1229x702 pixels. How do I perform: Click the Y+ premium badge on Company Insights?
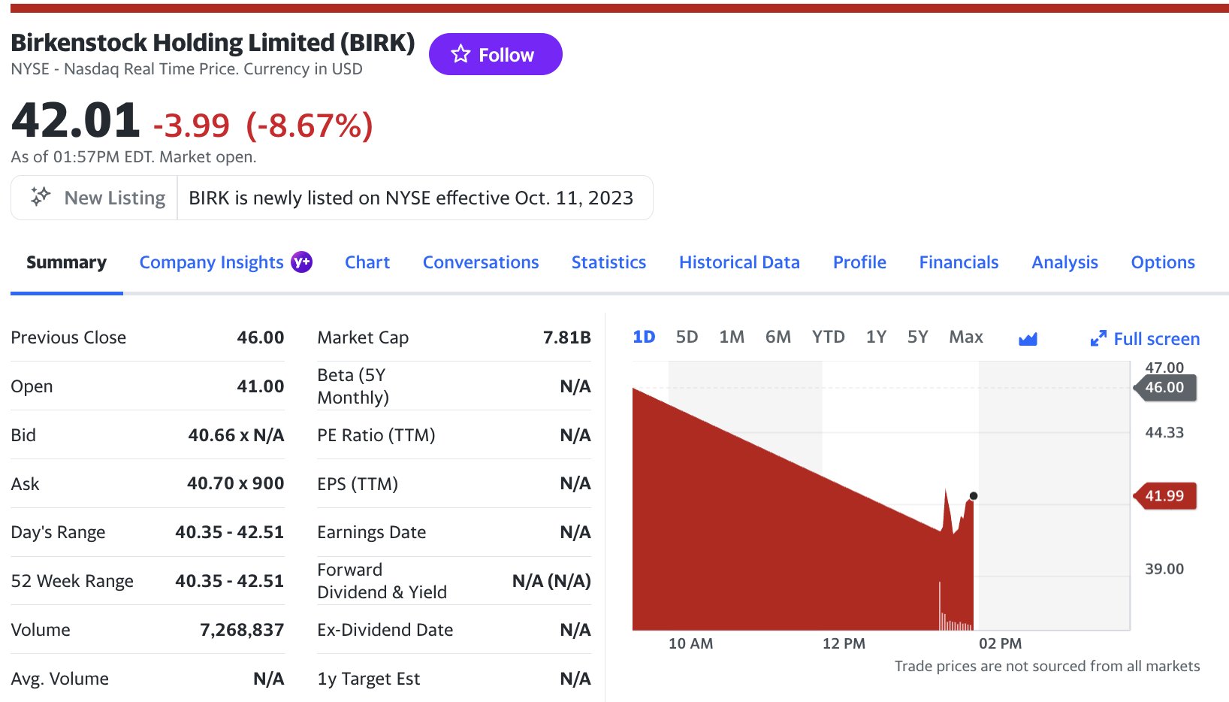click(x=302, y=262)
